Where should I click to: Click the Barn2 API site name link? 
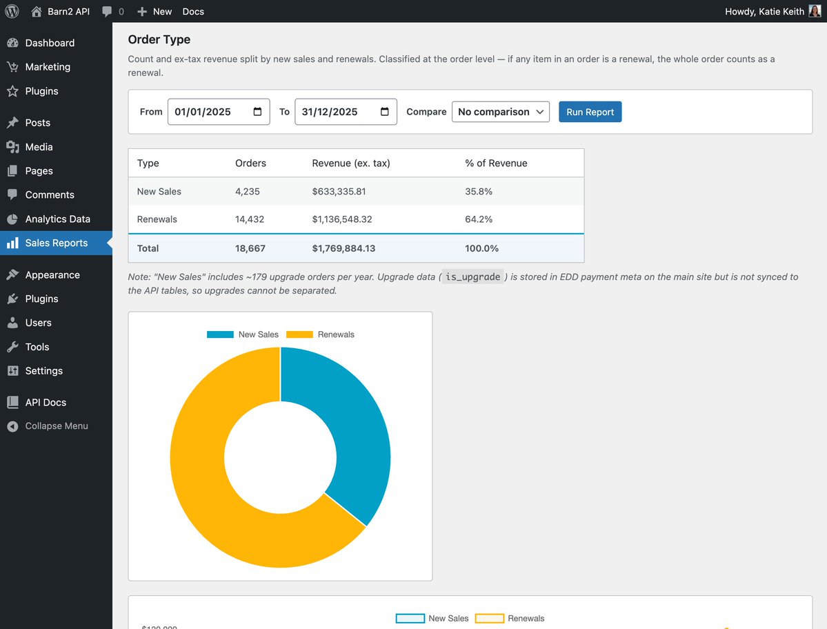(68, 11)
